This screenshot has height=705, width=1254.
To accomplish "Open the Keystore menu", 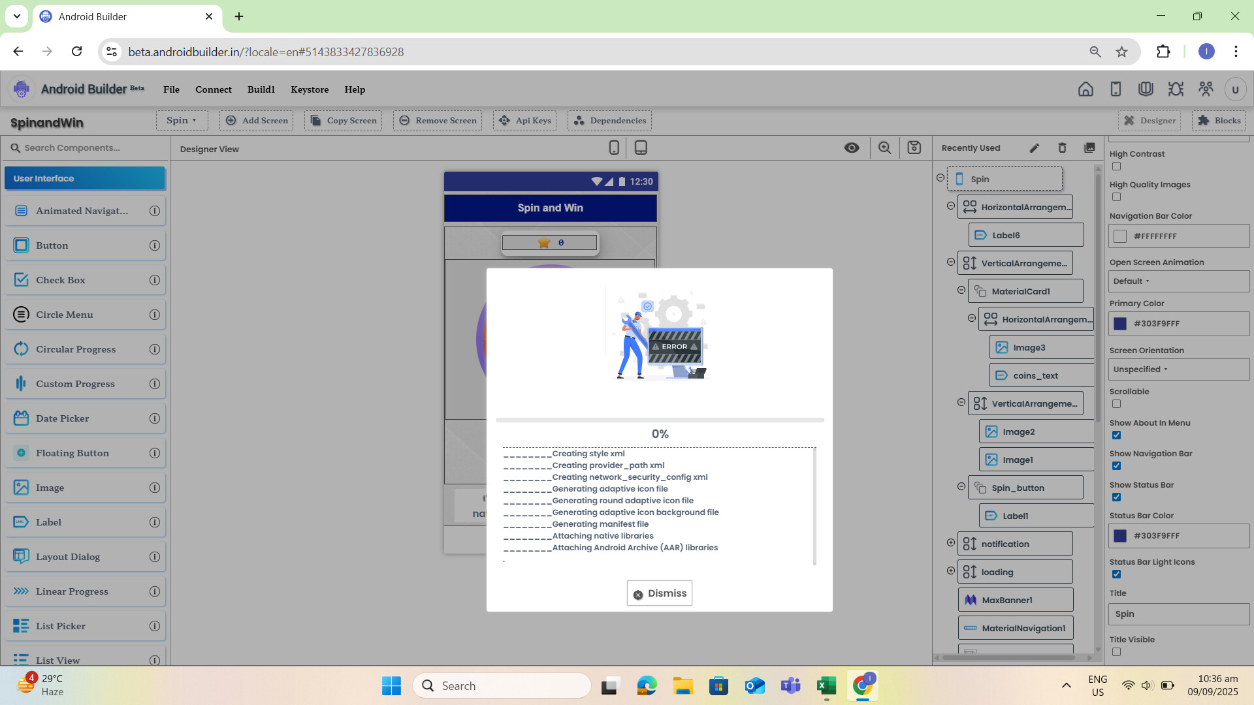I will [x=310, y=89].
